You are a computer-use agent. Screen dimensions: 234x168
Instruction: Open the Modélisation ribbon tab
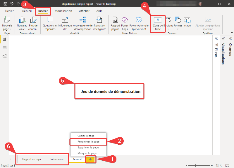click(63, 11)
